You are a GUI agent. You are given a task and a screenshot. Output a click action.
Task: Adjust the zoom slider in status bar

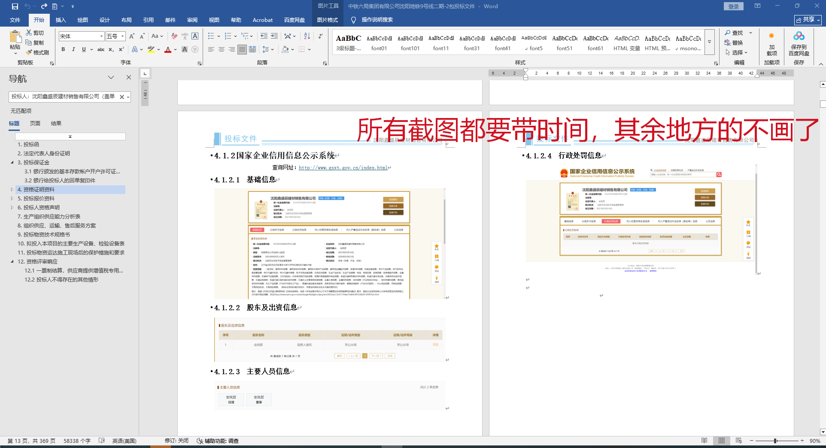click(776, 441)
